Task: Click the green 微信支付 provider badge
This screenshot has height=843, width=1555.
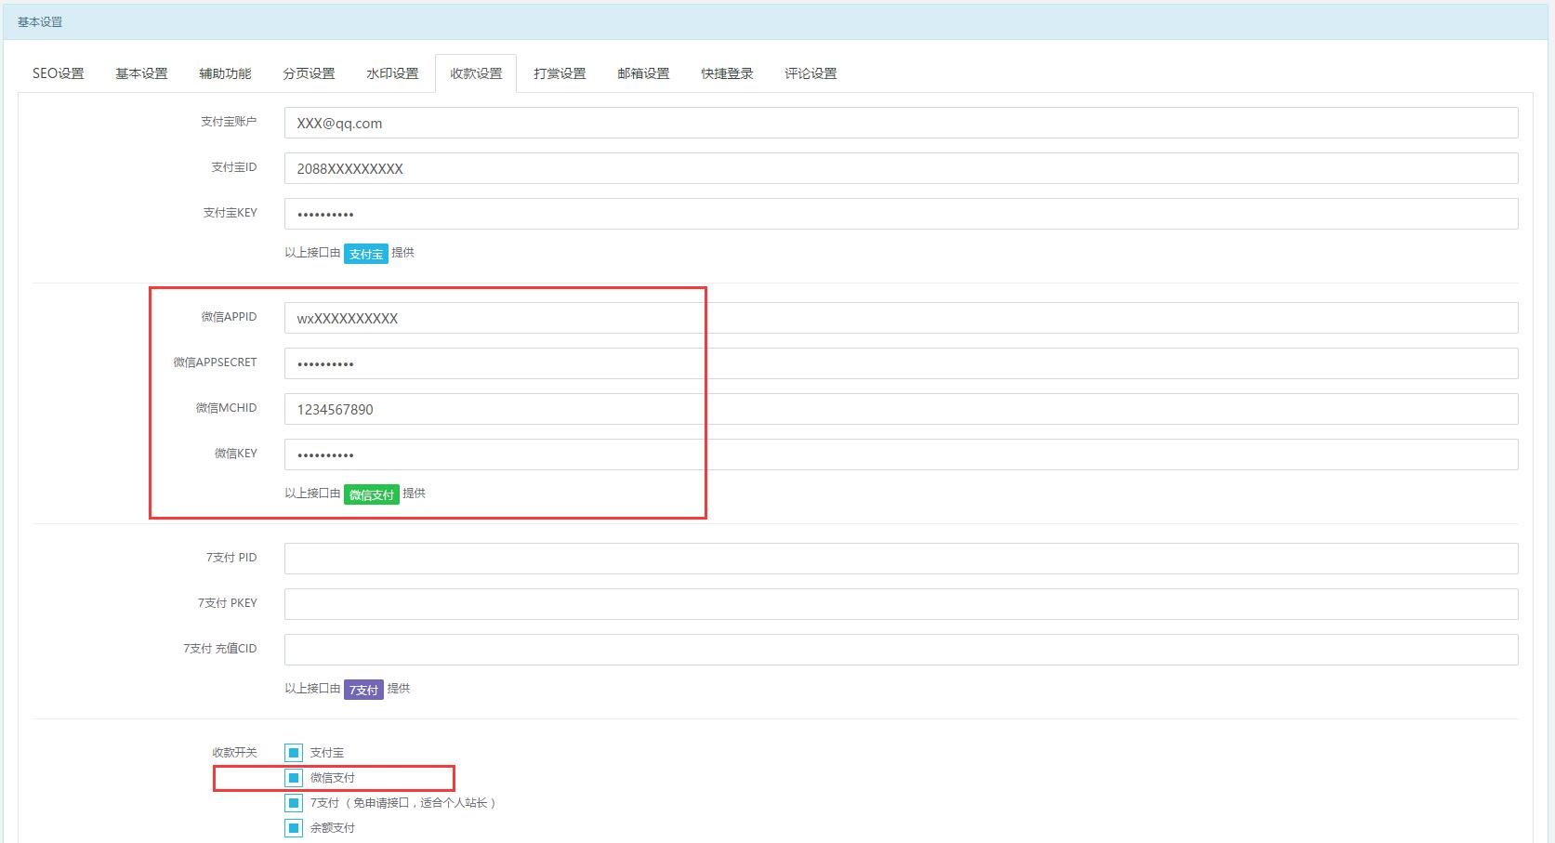Action: click(371, 494)
